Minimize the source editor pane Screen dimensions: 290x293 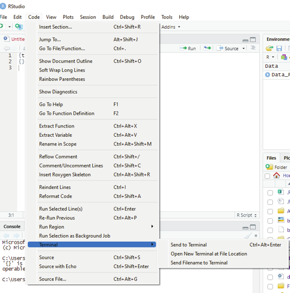[x=245, y=40]
